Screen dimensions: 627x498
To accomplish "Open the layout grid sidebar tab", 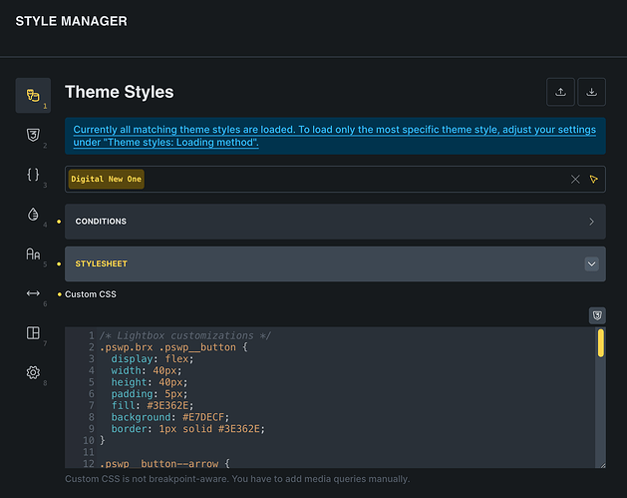I will pyautogui.click(x=33, y=333).
